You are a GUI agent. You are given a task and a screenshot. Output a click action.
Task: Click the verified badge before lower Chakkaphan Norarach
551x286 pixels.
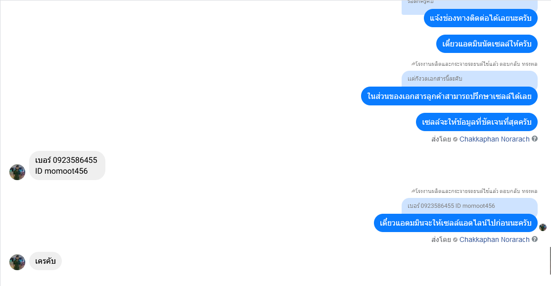(x=455, y=240)
